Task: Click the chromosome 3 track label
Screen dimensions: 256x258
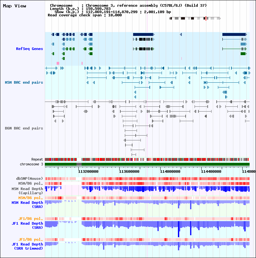Action: [x=31, y=164]
